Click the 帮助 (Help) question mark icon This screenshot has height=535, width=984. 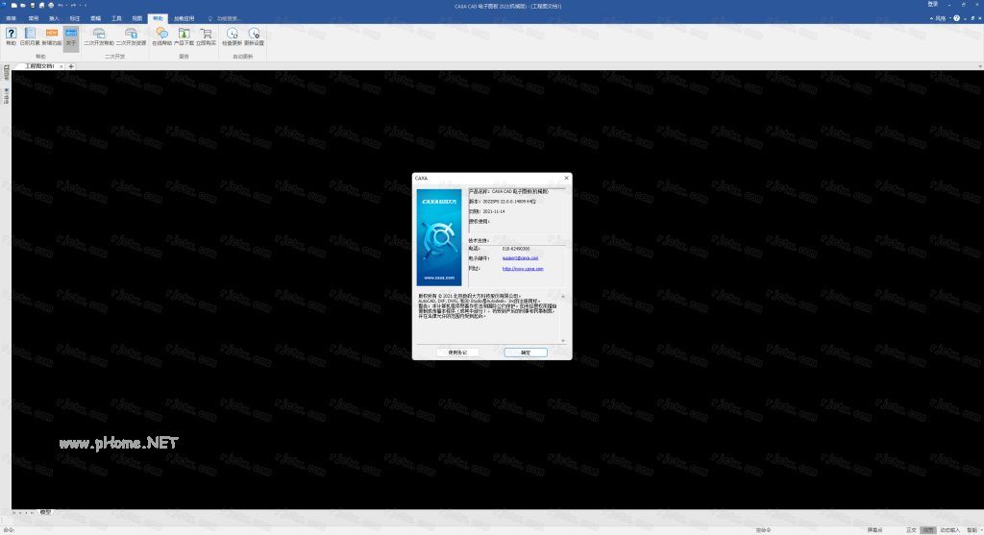12,36
